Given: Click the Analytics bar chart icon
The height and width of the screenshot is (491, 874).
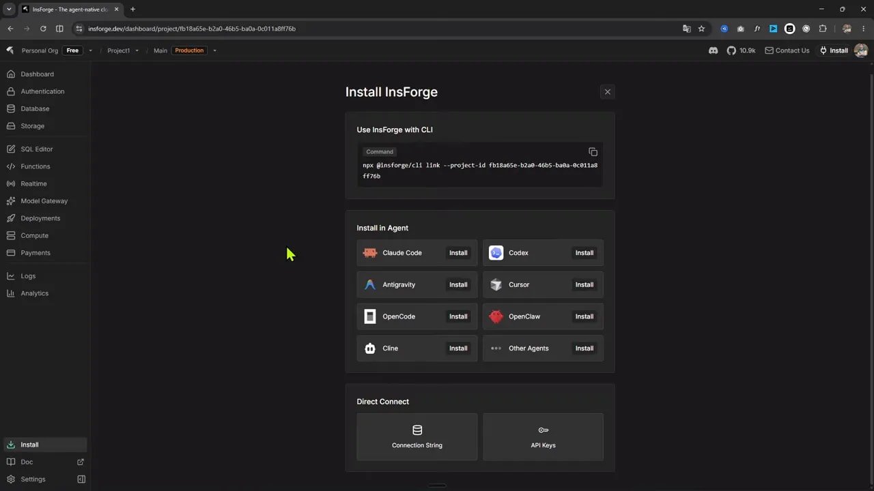Looking at the screenshot, I should click(10, 293).
